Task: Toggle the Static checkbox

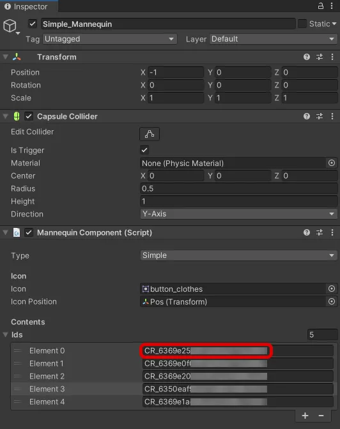Action: tap(302, 24)
